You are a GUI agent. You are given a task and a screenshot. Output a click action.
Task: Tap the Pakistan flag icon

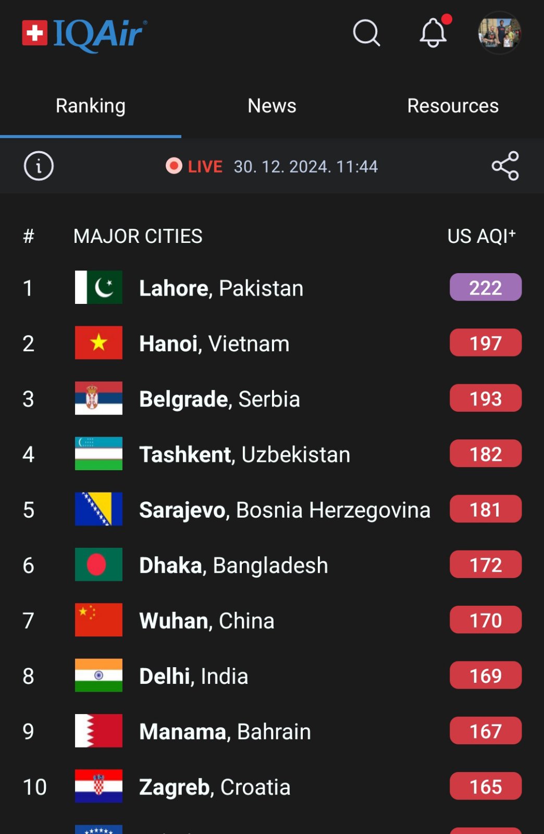[98, 287]
